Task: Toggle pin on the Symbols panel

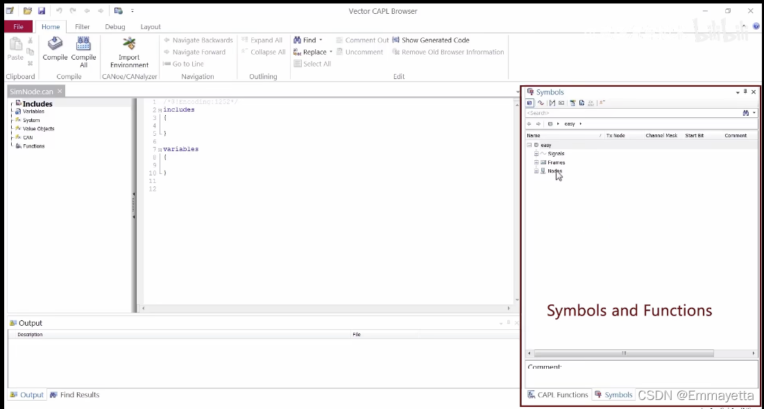Action: [x=745, y=92]
